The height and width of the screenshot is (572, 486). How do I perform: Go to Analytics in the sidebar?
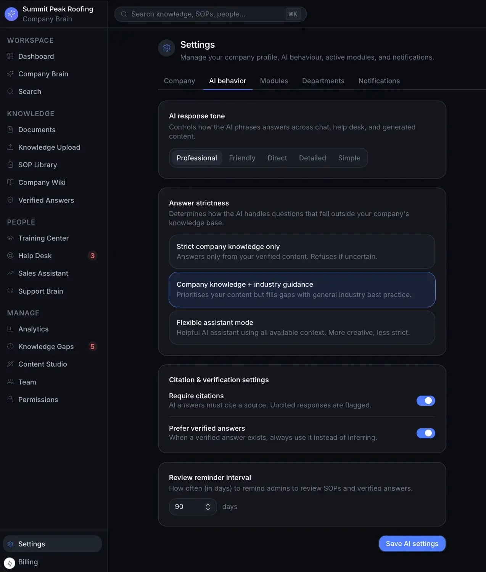(x=52, y=329)
